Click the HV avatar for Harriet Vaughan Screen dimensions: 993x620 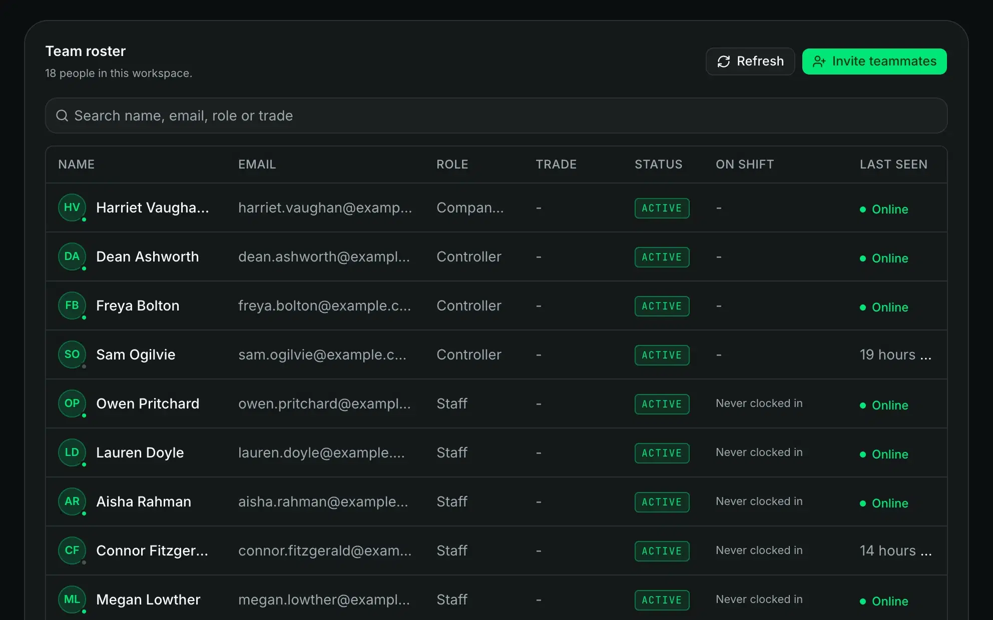tap(72, 207)
